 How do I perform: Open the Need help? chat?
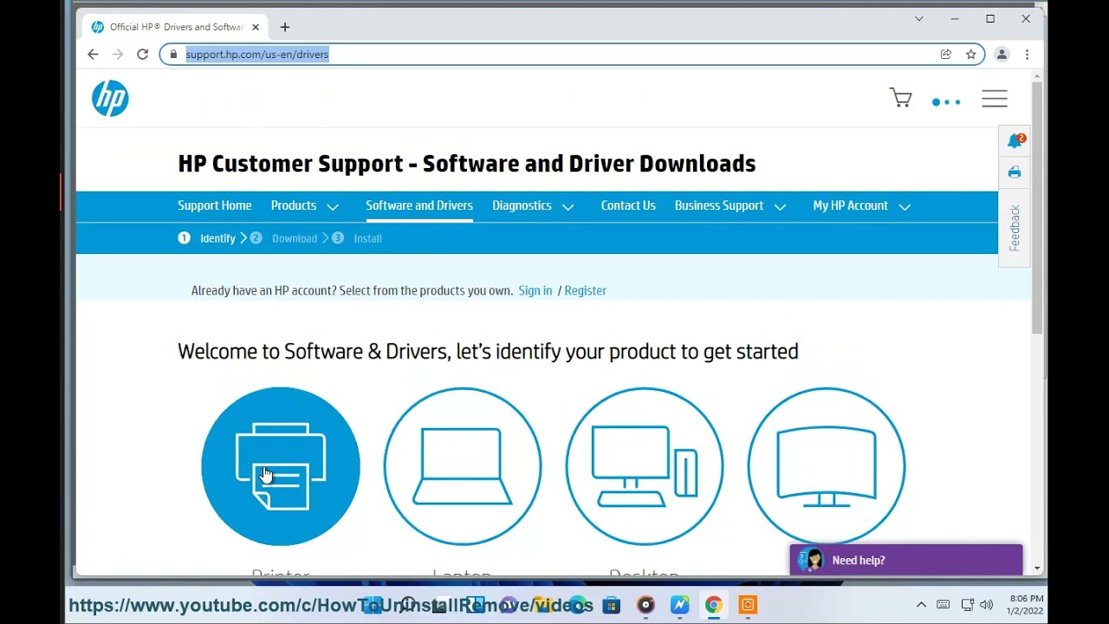click(x=906, y=560)
